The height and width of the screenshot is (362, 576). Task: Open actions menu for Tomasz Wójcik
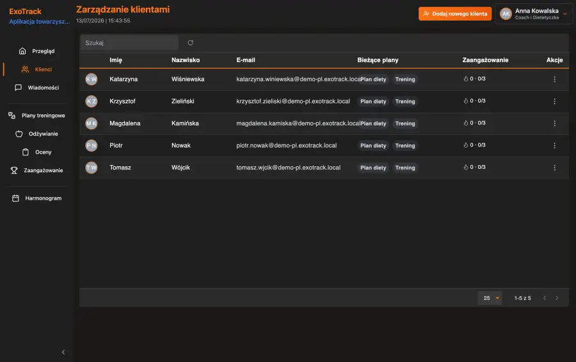pos(554,168)
